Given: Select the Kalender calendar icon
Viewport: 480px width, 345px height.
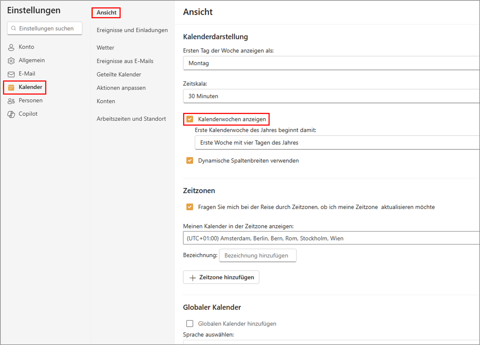Looking at the screenshot, I should (x=12, y=87).
